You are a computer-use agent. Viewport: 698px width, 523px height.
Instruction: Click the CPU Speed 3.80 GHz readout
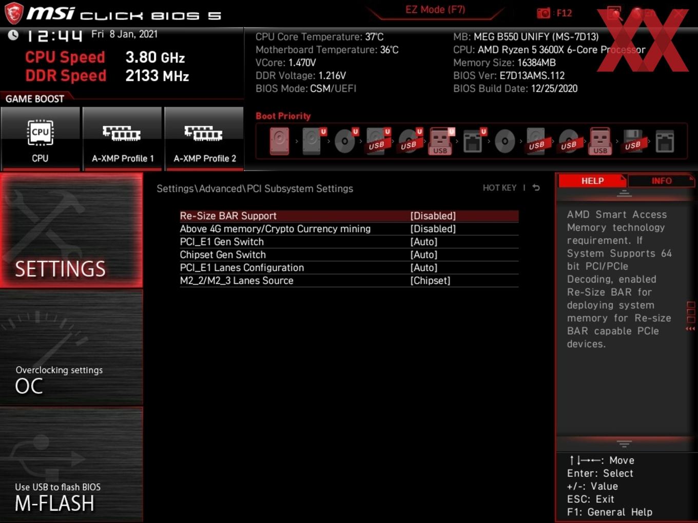105,57
